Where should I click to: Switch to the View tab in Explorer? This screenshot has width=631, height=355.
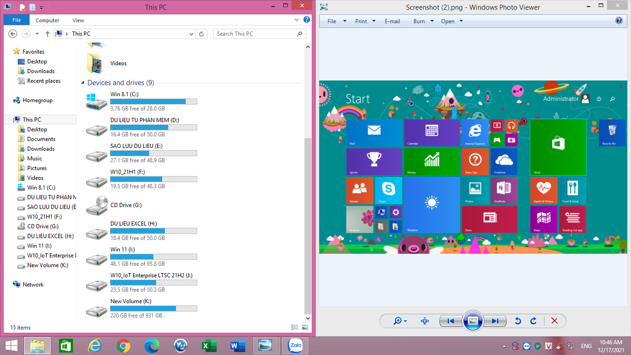78,20
